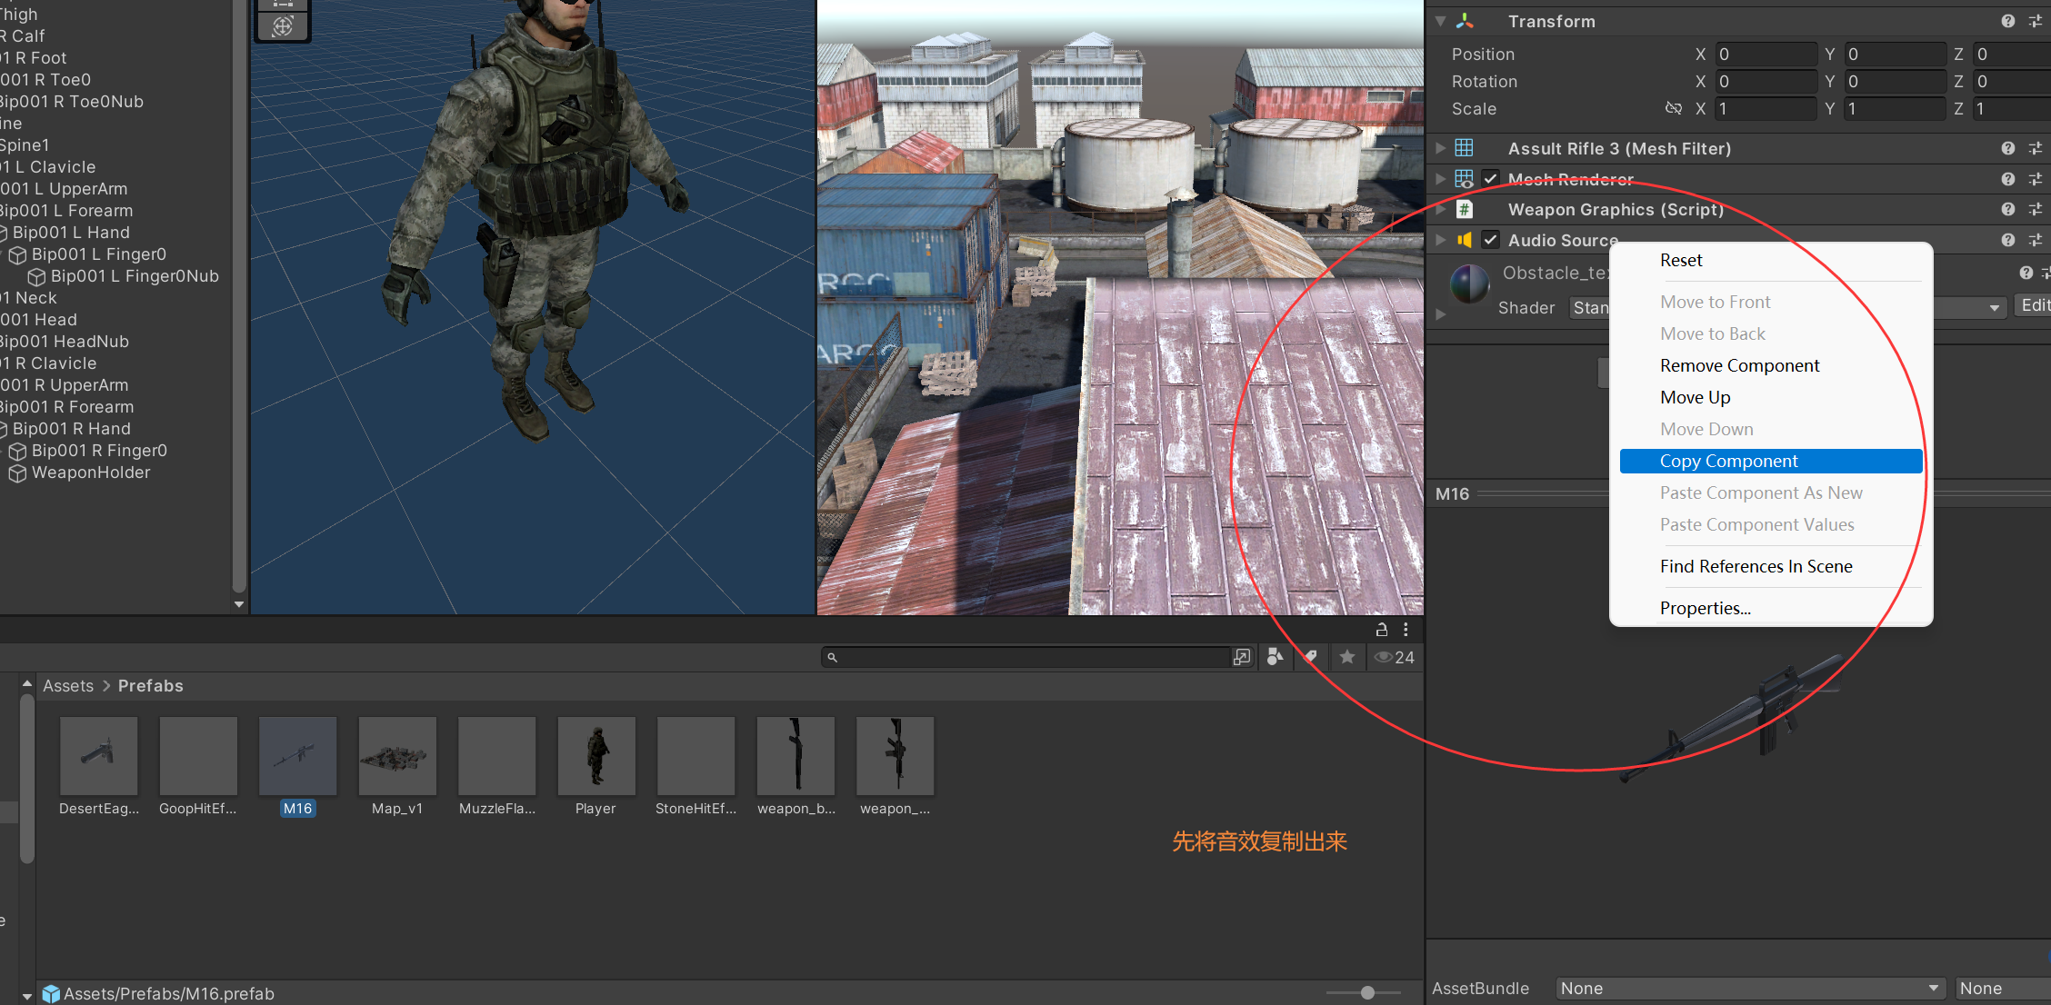Expand the Audio Source foldout
2051x1005 pixels.
[x=1440, y=240]
